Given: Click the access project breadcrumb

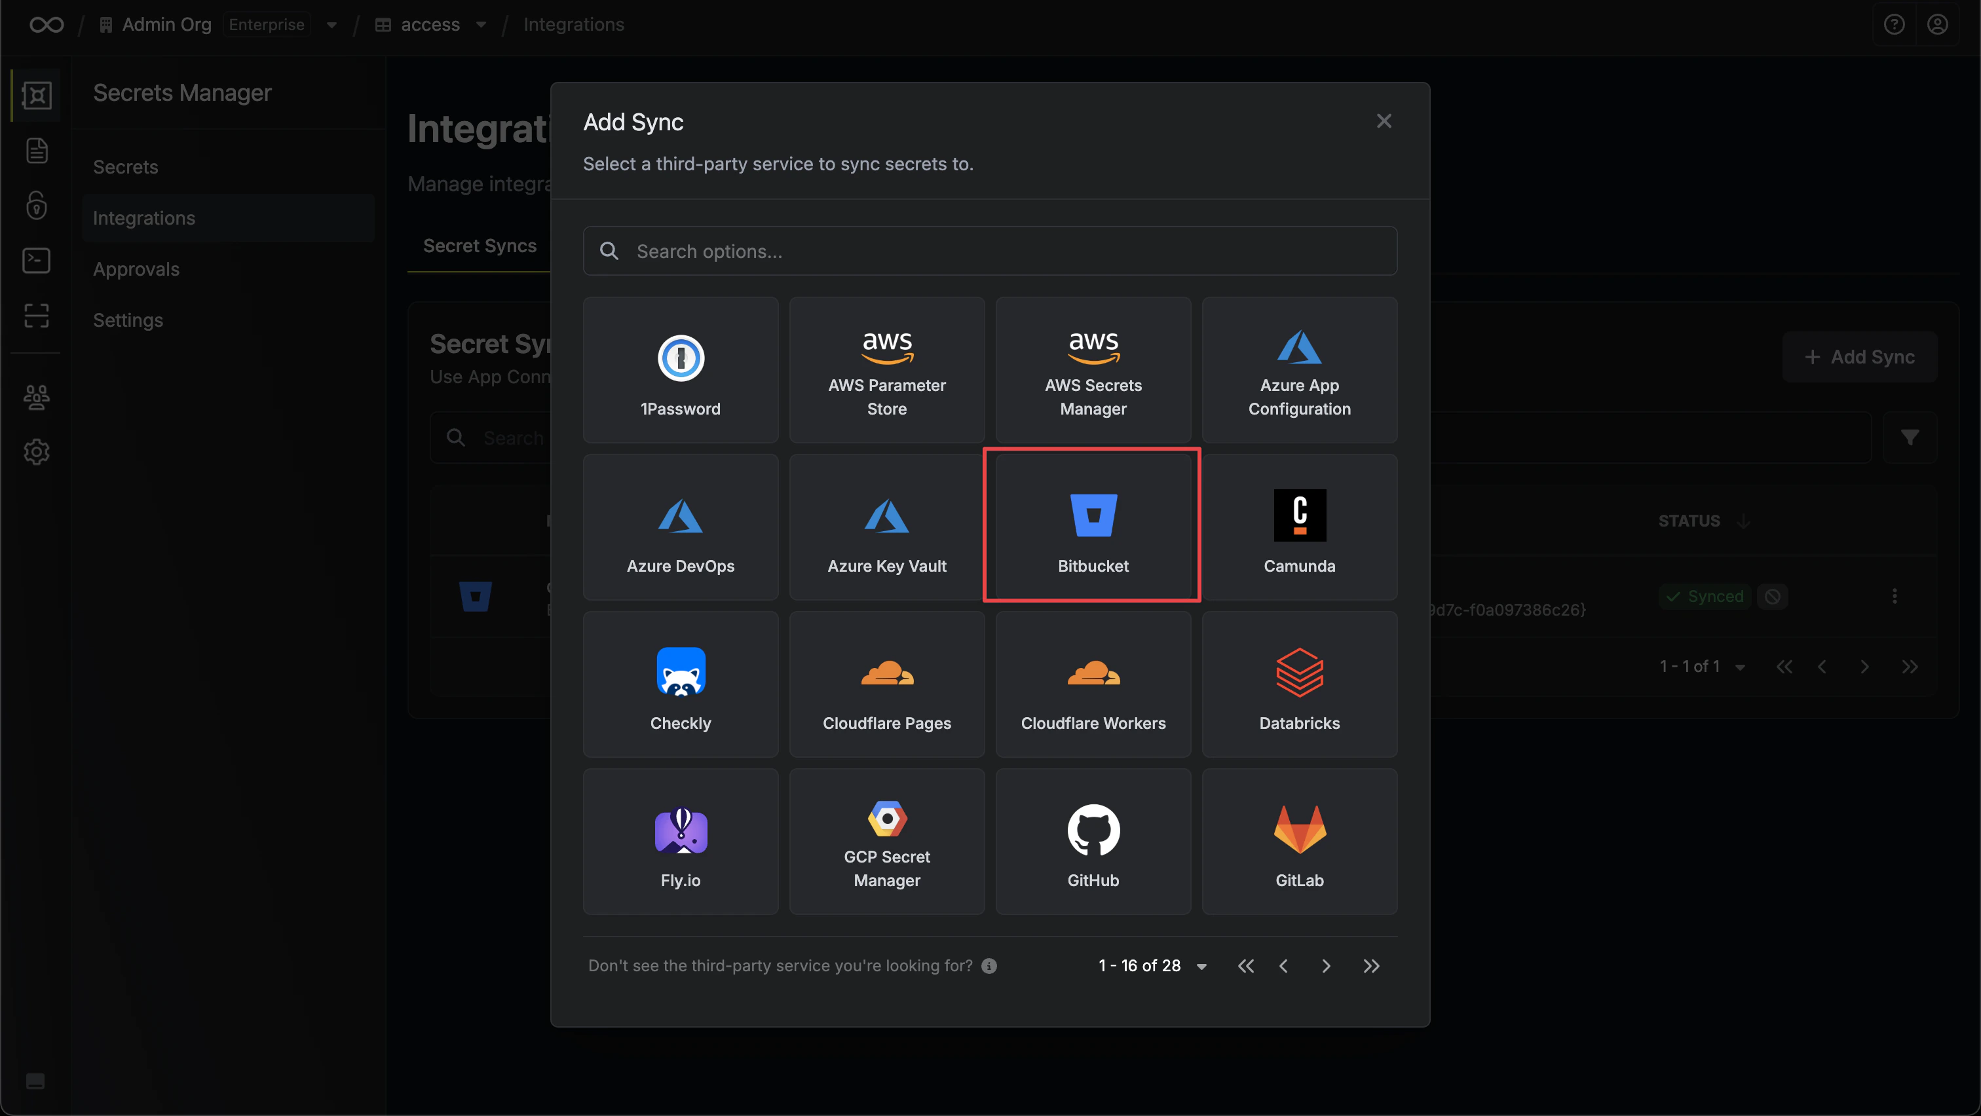Looking at the screenshot, I should (430, 25).
